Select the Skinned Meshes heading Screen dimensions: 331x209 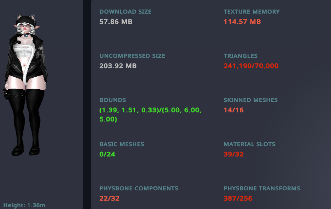click(x=250, y=100)
